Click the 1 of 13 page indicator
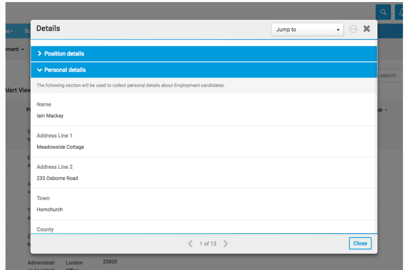 (x=208, y=244)
